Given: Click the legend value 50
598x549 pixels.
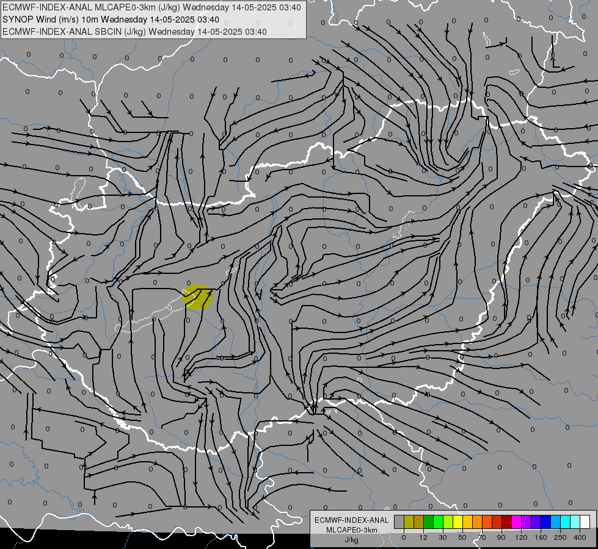Looking at the screenshot, I should 462,537.
